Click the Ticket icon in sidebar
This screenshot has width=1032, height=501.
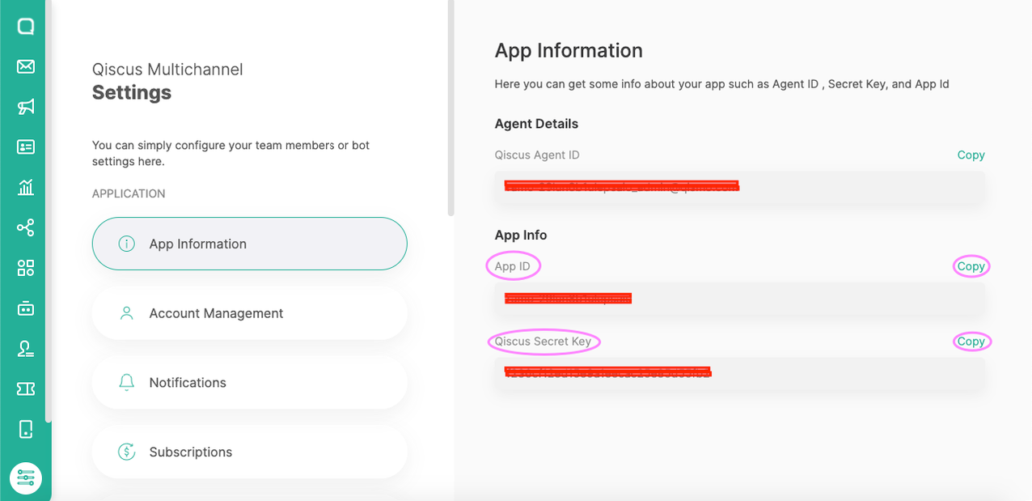(24, 388)
